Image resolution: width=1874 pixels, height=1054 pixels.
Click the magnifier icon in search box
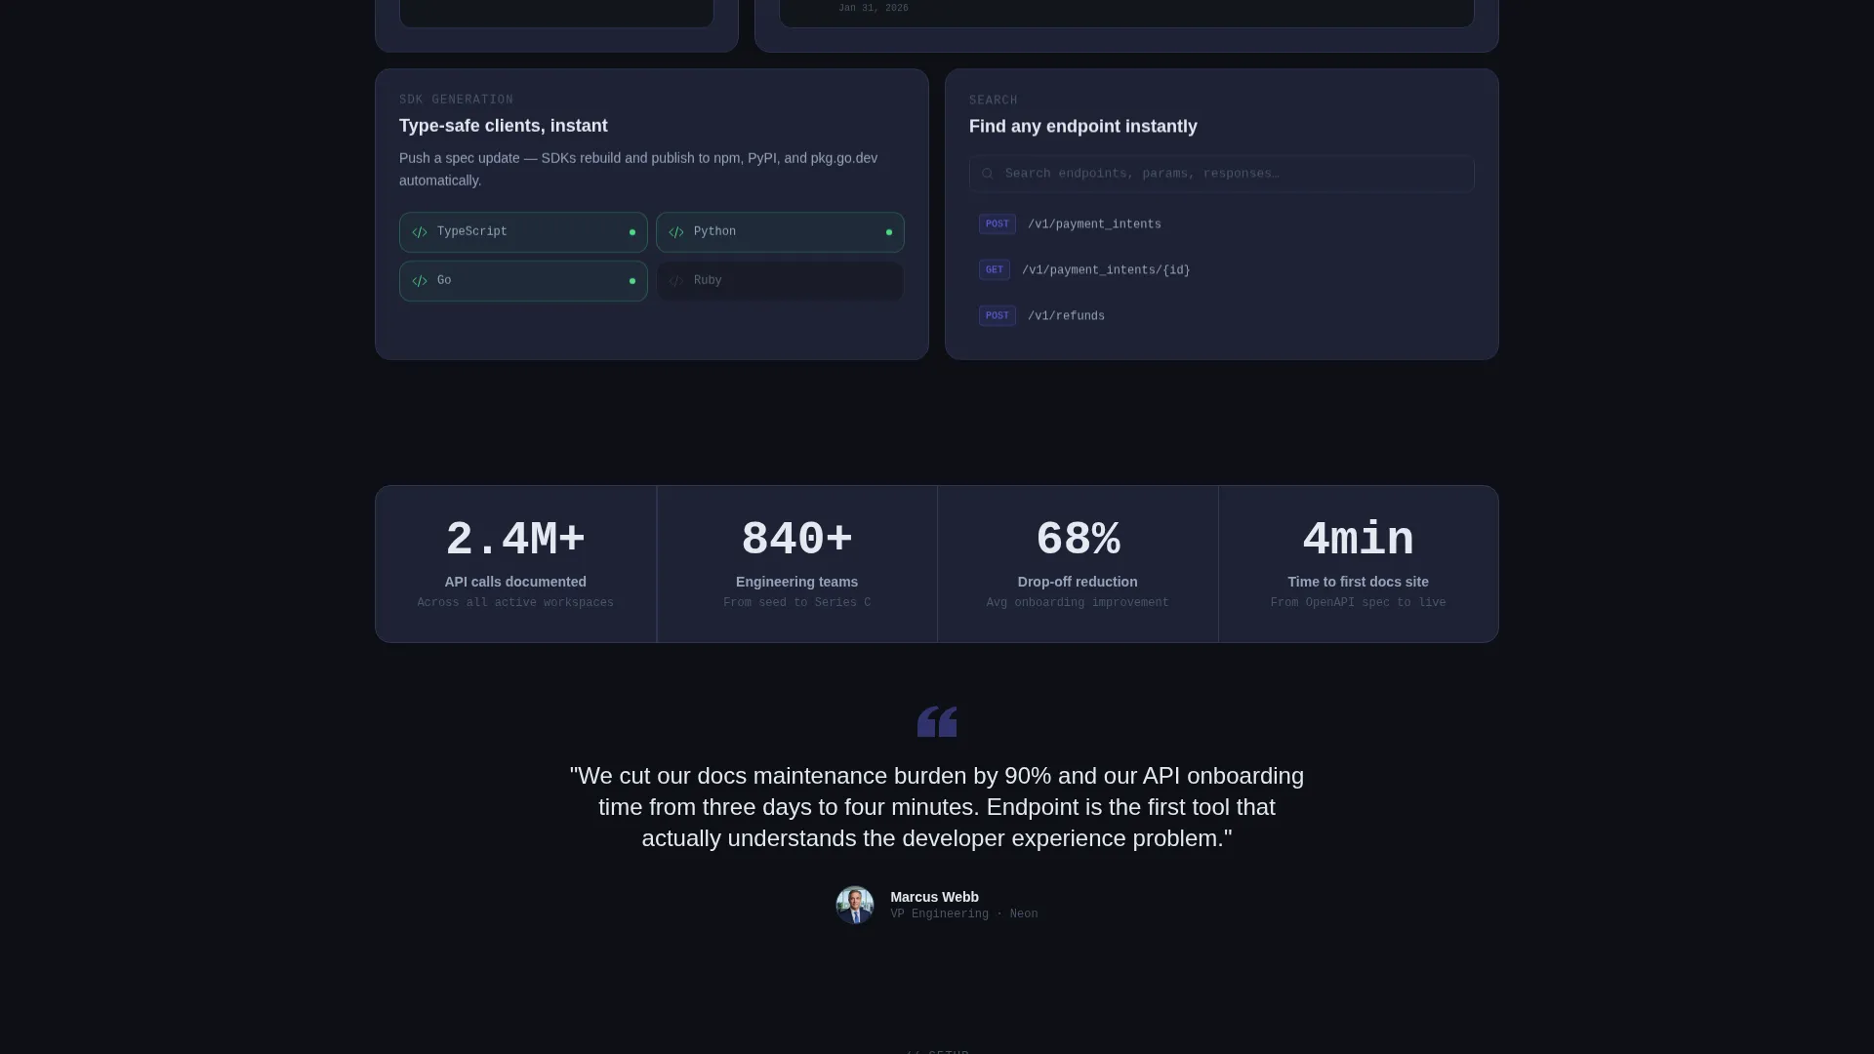click(x=988, y=174)
